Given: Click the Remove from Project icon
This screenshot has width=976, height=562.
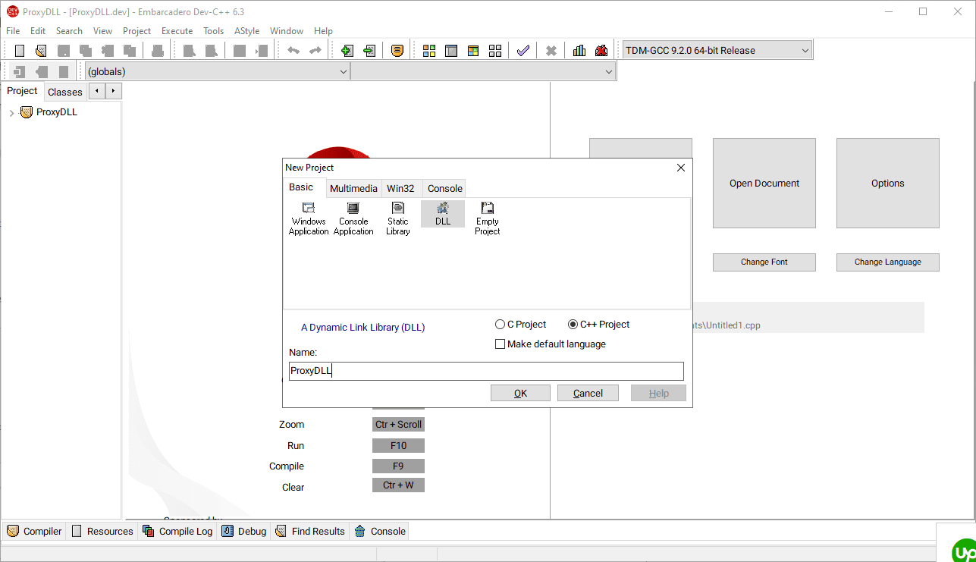Looking at the screenshot, I should (x=369, y=51).
